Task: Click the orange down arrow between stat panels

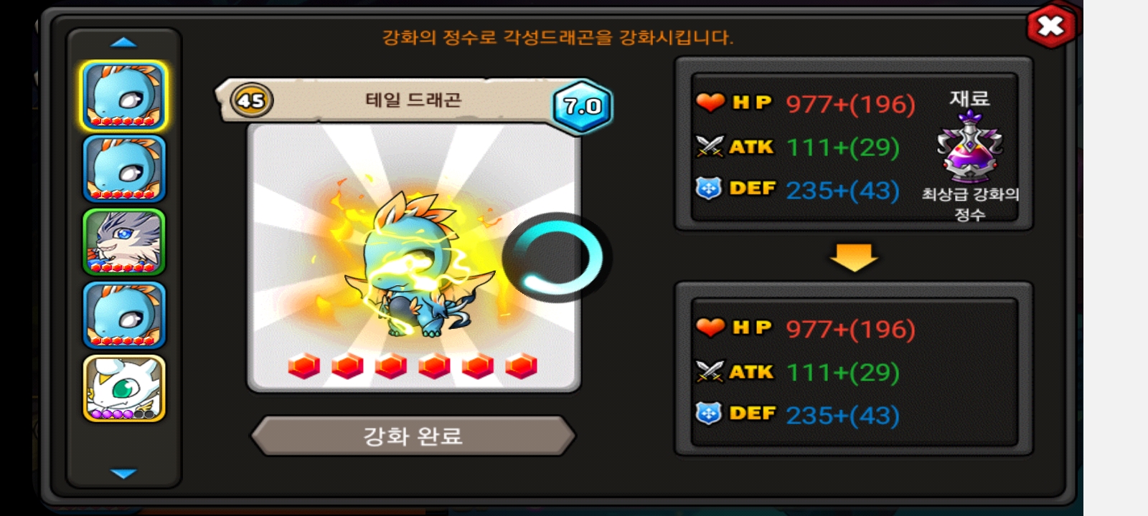Action: [x=854, y=257]
